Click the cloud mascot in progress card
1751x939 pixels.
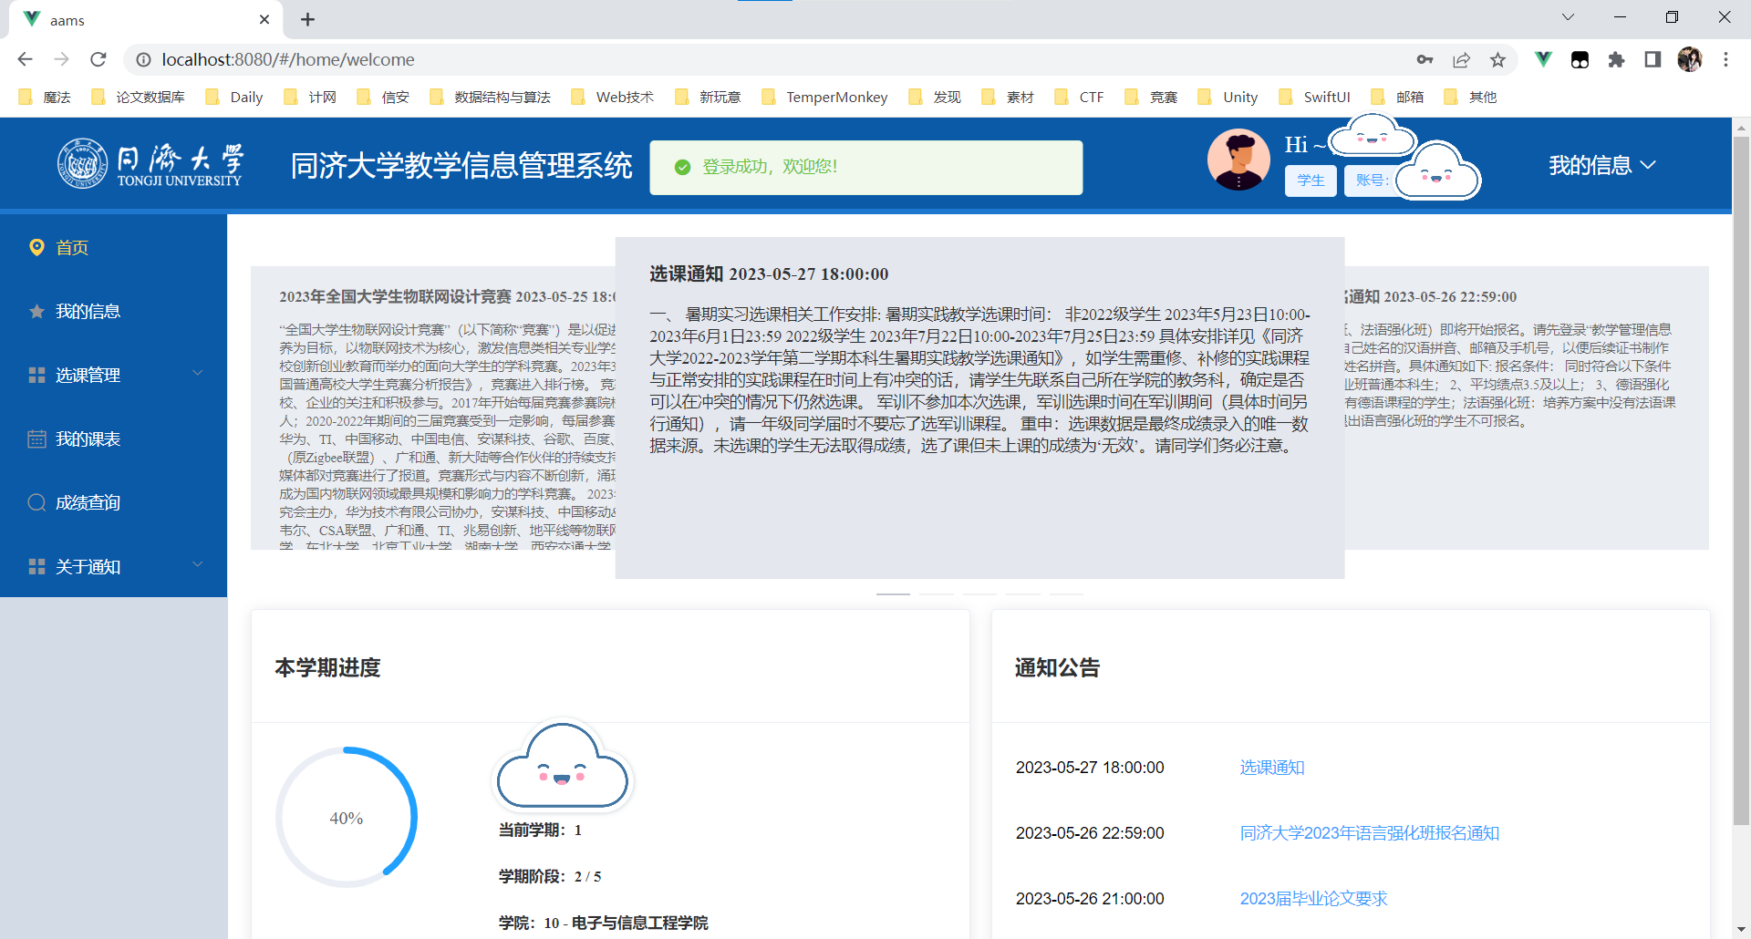[563, 766]
